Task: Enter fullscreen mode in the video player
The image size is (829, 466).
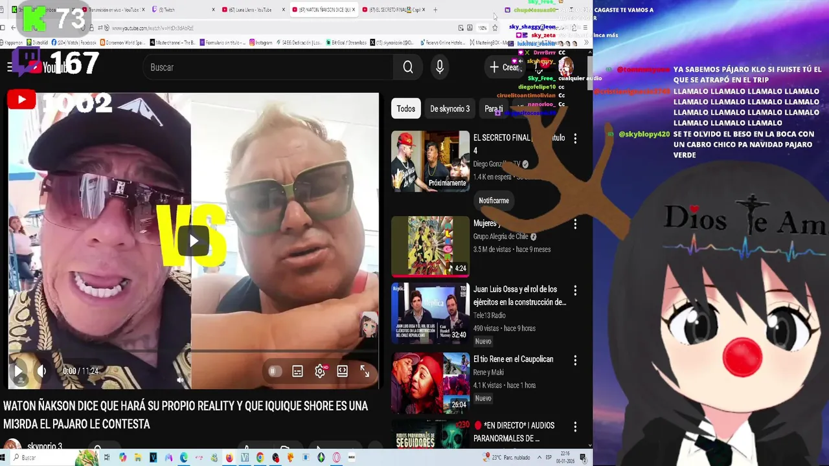Action: [365, 371]
